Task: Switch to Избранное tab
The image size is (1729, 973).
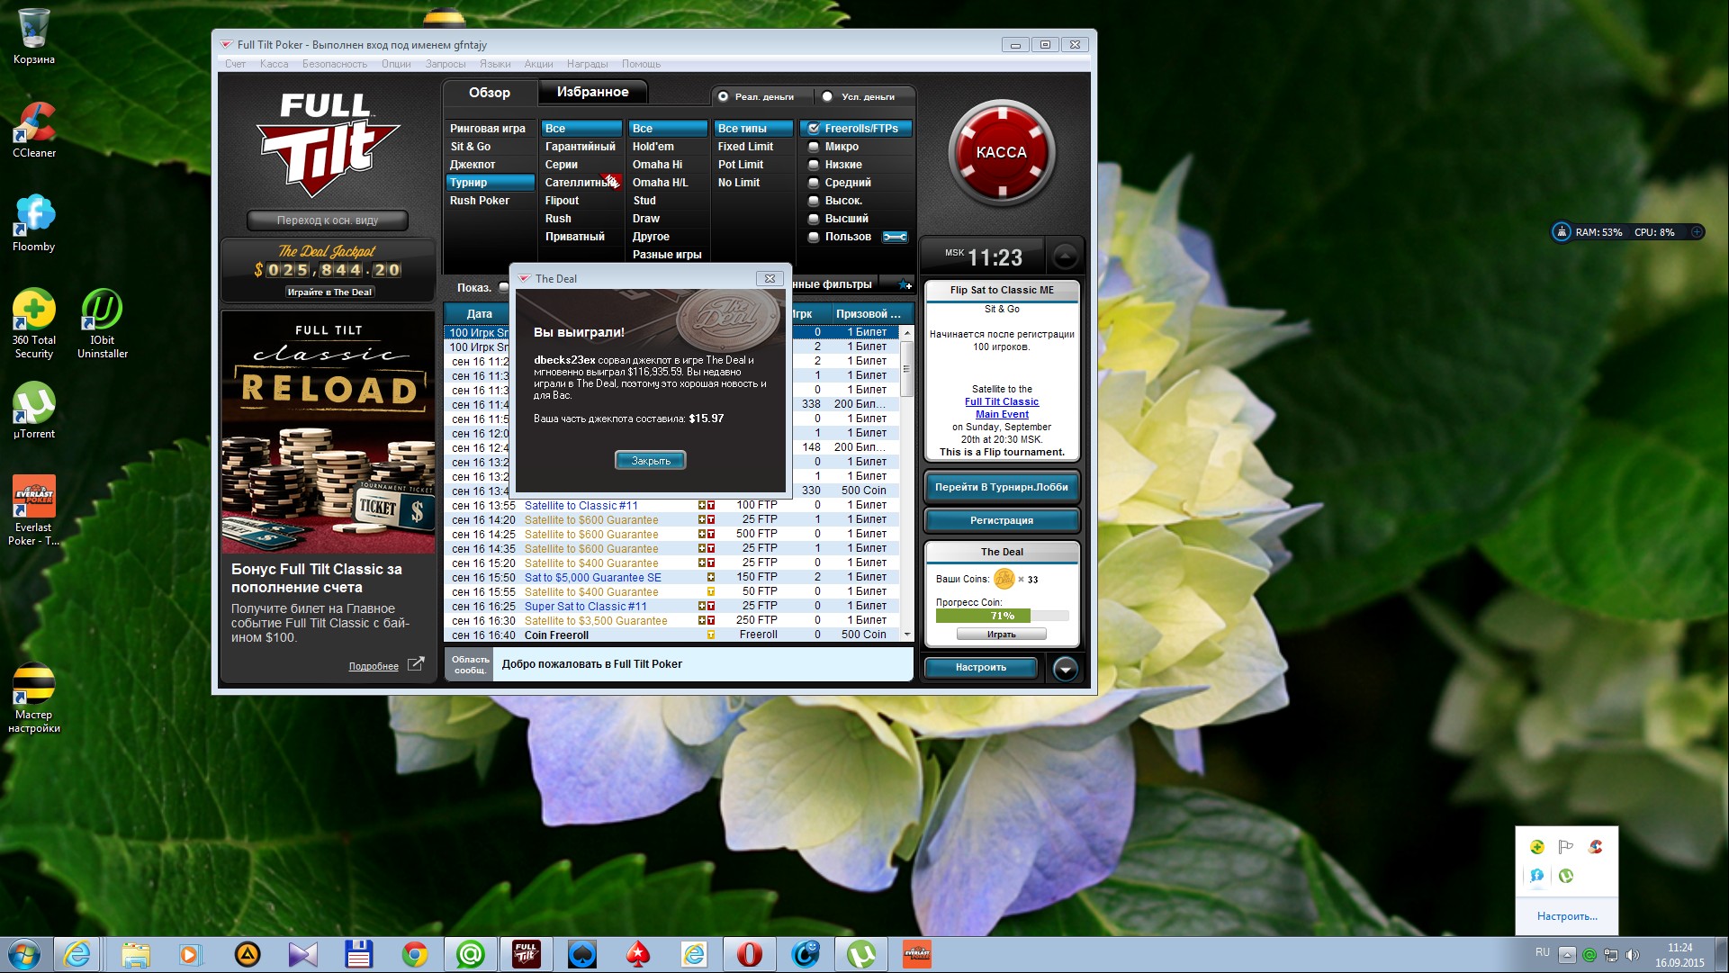Action: [x=592, y=92]
